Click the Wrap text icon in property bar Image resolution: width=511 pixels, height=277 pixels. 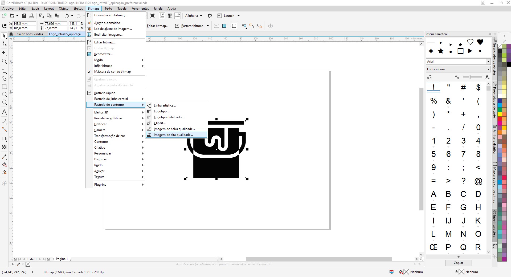(244, 26)
